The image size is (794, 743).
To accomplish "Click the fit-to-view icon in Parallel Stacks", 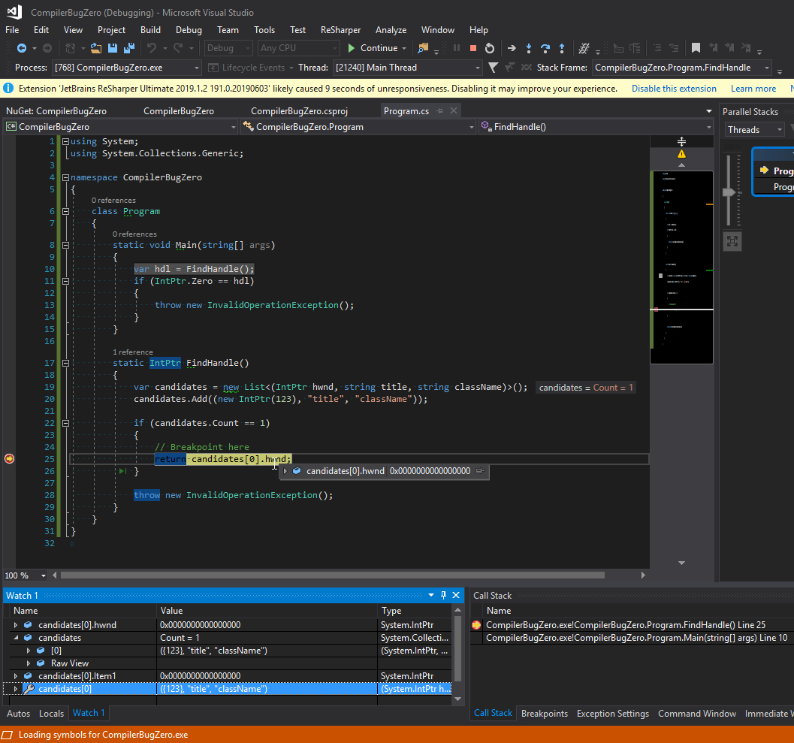I will 732,241.
